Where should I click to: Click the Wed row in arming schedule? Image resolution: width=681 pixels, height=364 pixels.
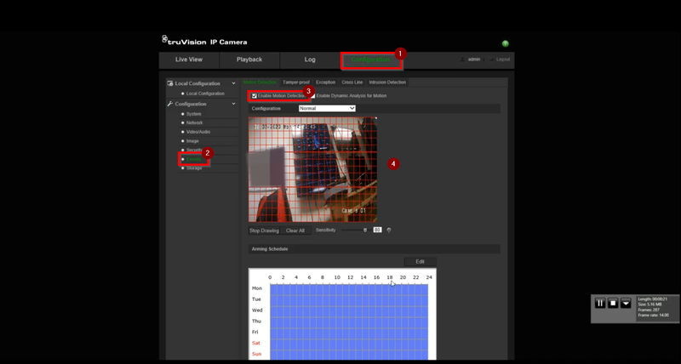coord(349,310)
